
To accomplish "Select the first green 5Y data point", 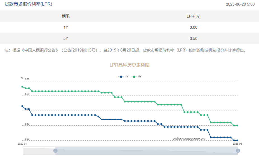I will 22,87.
